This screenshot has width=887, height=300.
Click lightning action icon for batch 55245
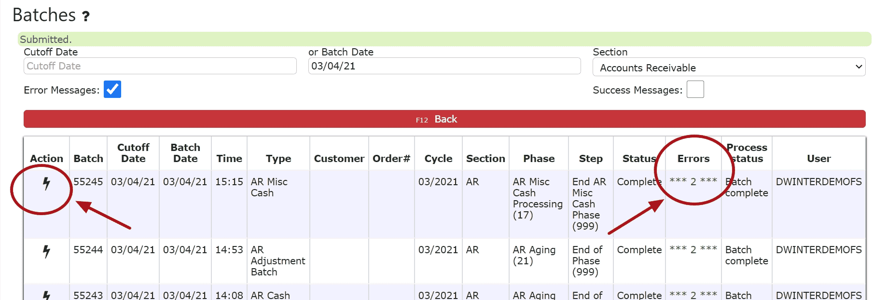click(x=46, y=183)
